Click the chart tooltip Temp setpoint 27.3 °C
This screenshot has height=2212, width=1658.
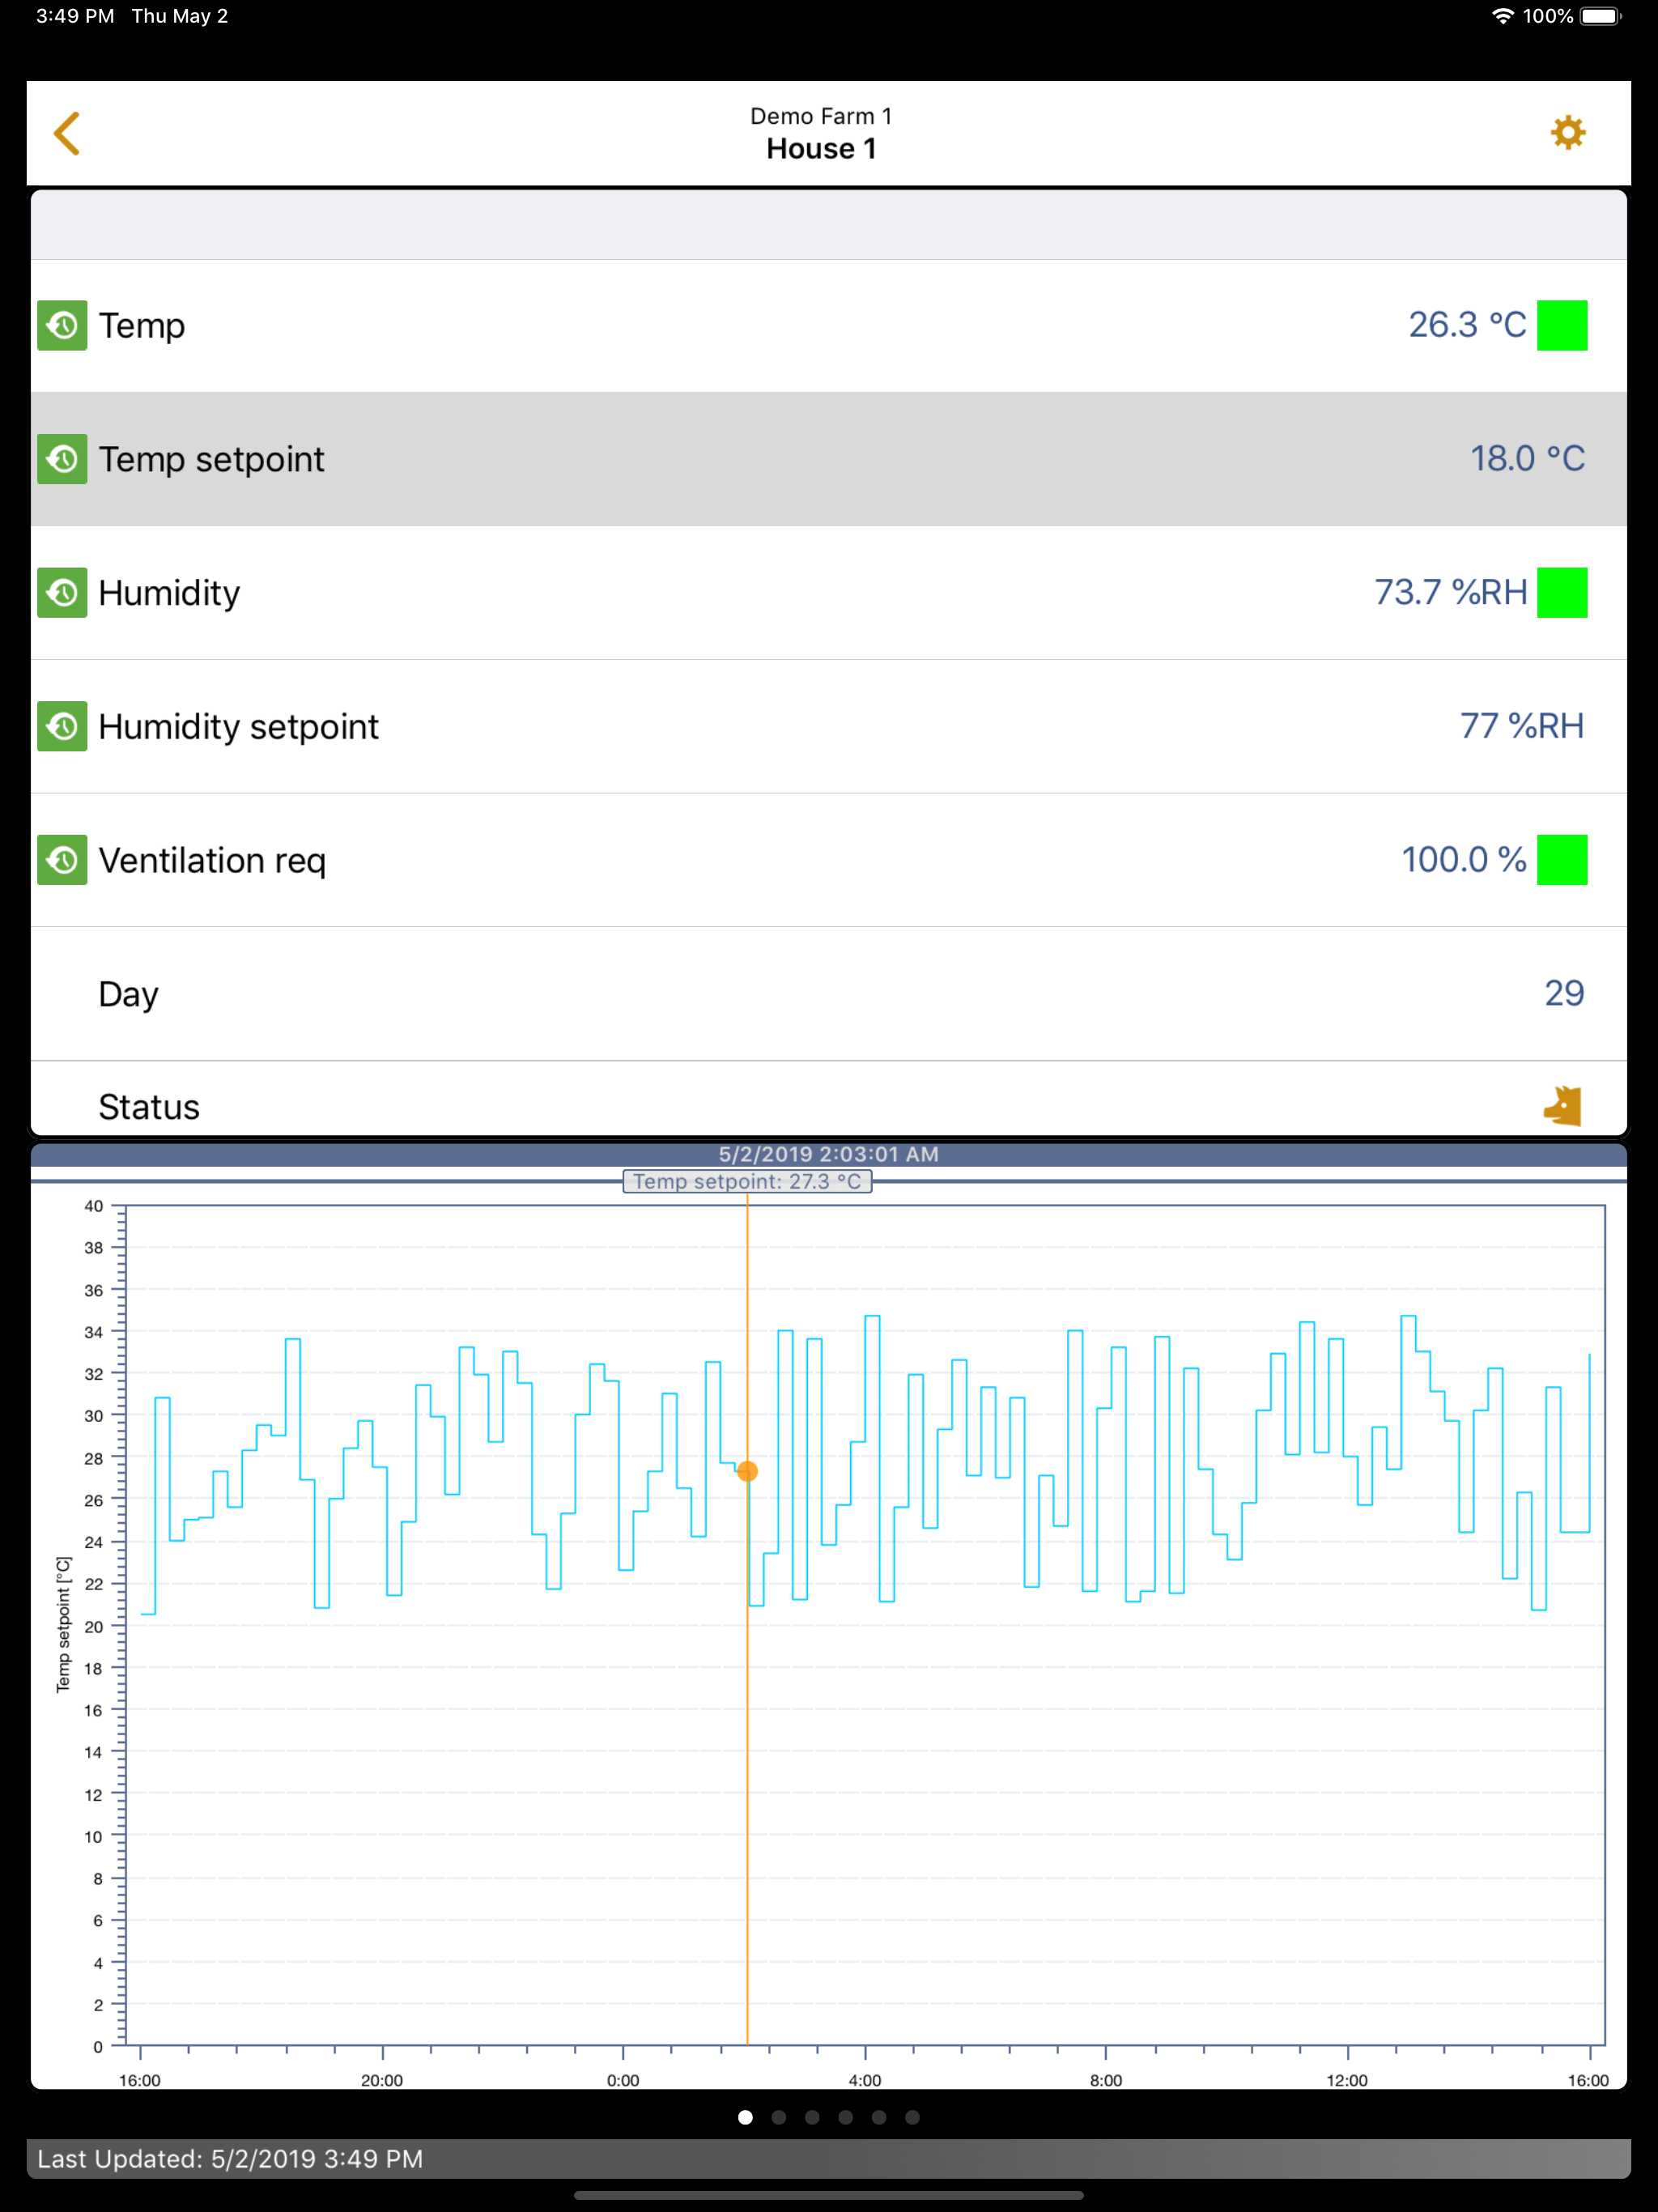pyautogui.click(x=747, y=1181)
